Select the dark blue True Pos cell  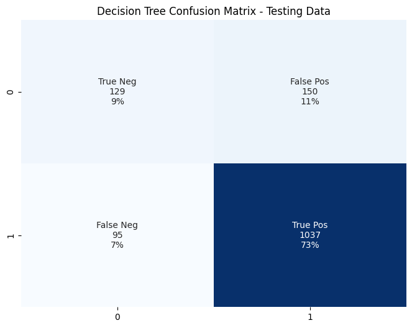click(310, 235)
